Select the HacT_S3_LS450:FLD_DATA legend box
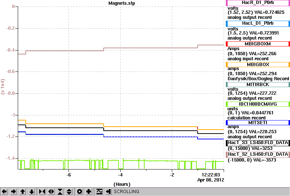The height and width of the screenshot is (196, 290). [258, 143]
